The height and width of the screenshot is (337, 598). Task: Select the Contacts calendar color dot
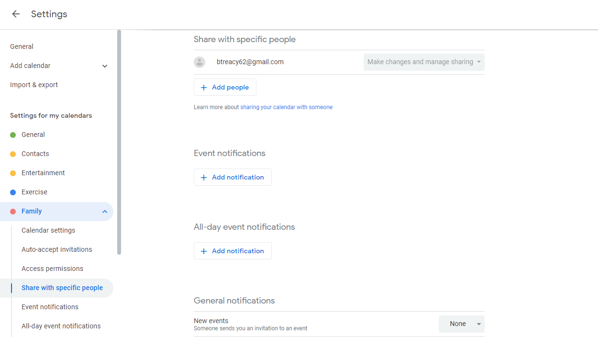tap(13, 154)
